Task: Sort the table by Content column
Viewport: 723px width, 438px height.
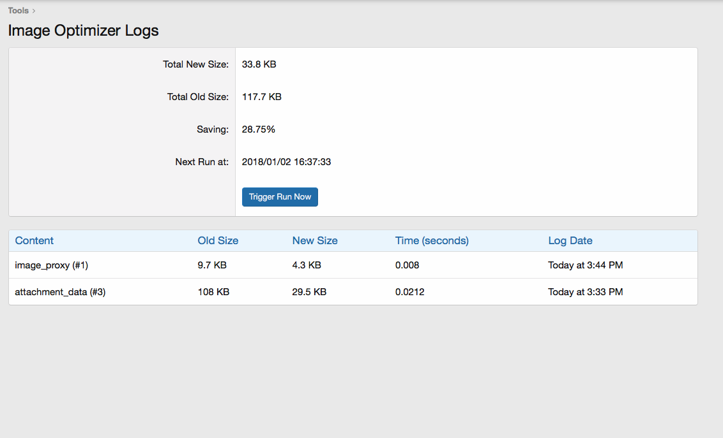Action: 34,240
